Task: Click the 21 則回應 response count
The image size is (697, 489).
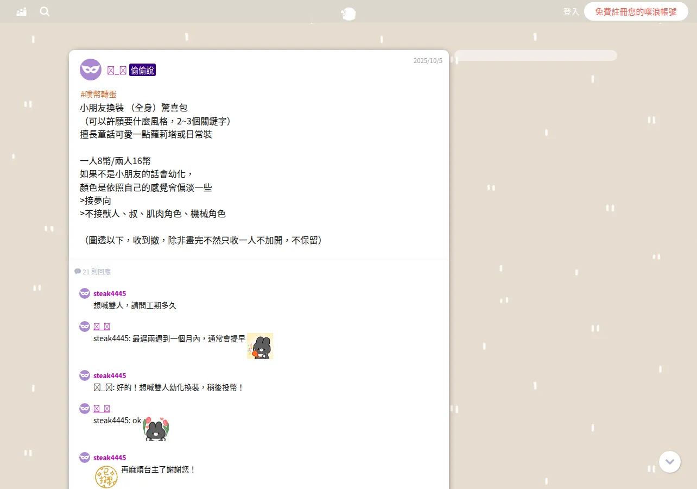Action: [x=97, y=272]
